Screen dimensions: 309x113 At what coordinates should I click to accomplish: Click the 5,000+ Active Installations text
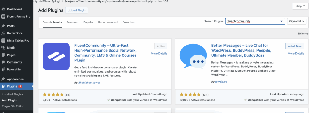coord(60,100)
